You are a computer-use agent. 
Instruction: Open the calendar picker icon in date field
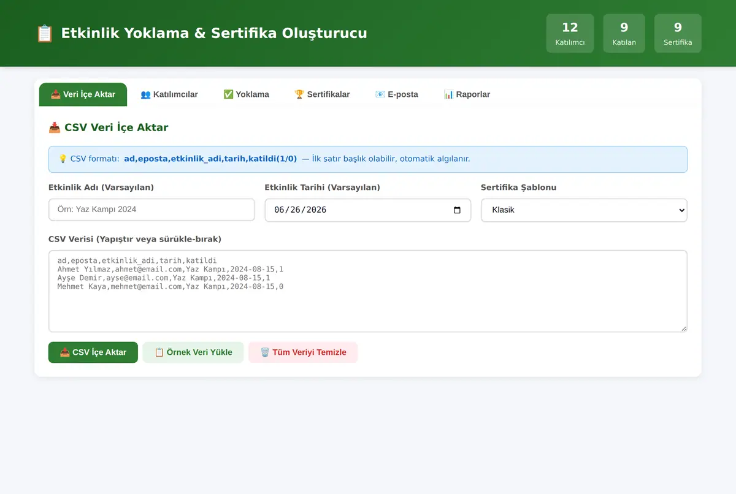[457, 210]
